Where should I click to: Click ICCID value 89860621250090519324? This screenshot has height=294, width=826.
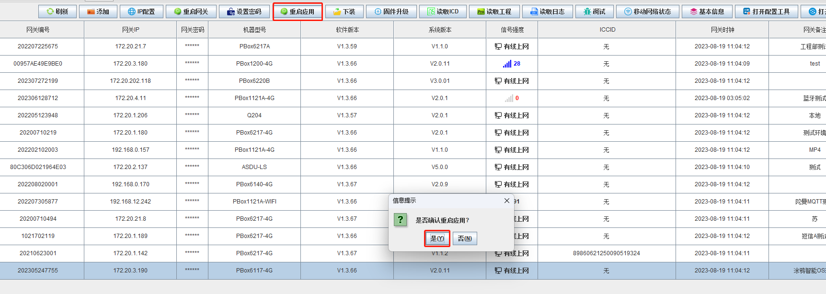[607, 253]
